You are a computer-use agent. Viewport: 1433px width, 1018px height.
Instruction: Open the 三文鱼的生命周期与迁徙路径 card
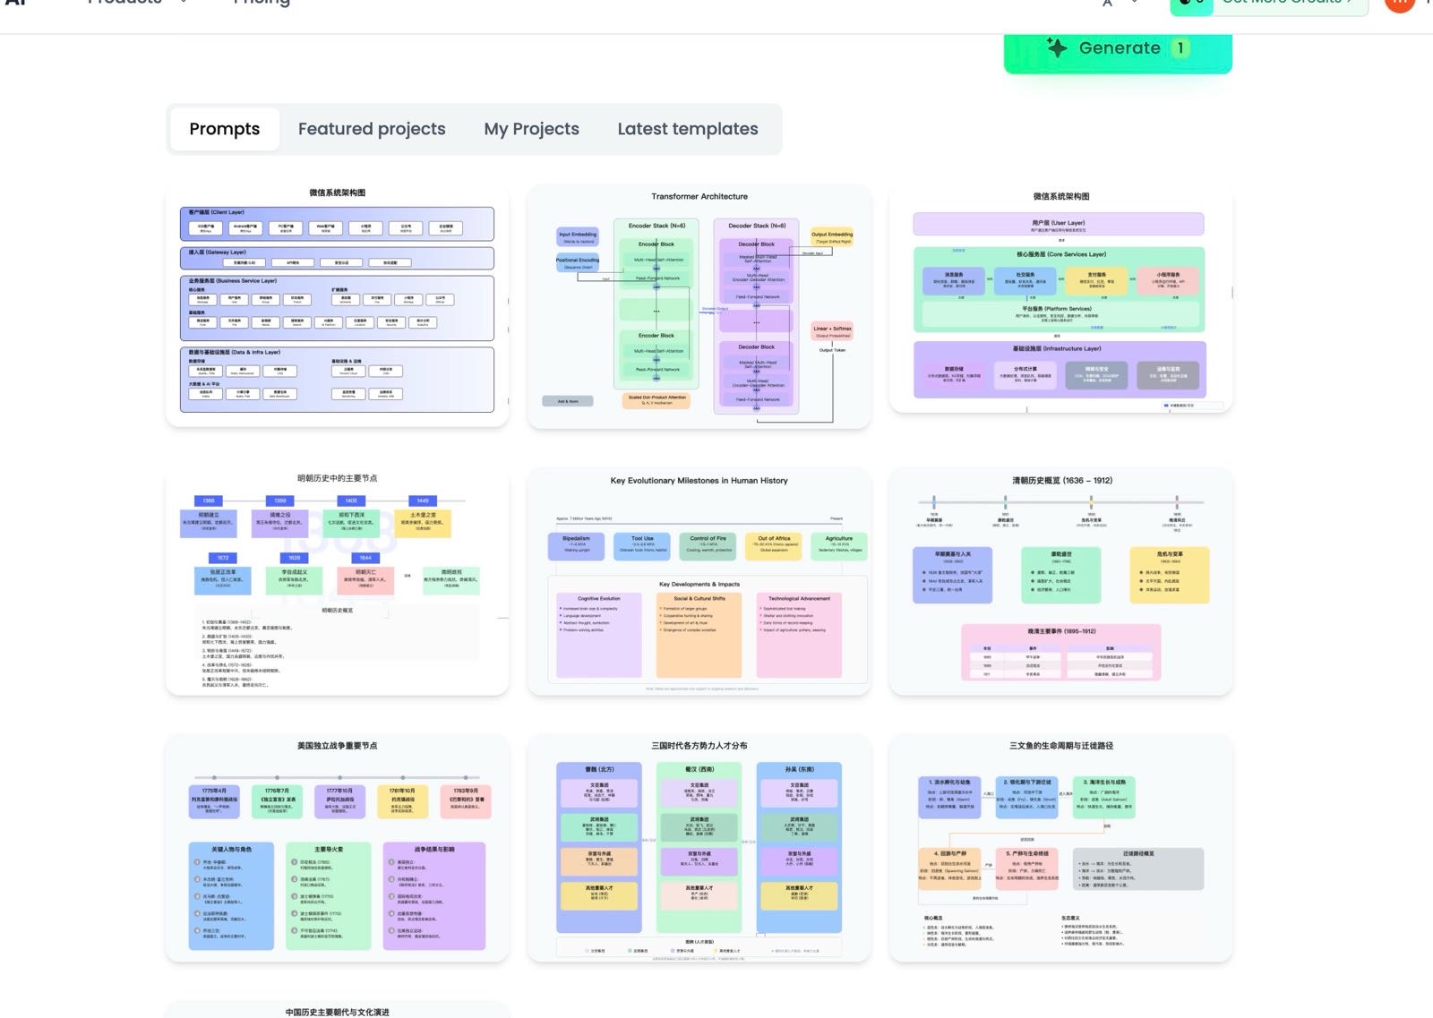coord(1060,848)
